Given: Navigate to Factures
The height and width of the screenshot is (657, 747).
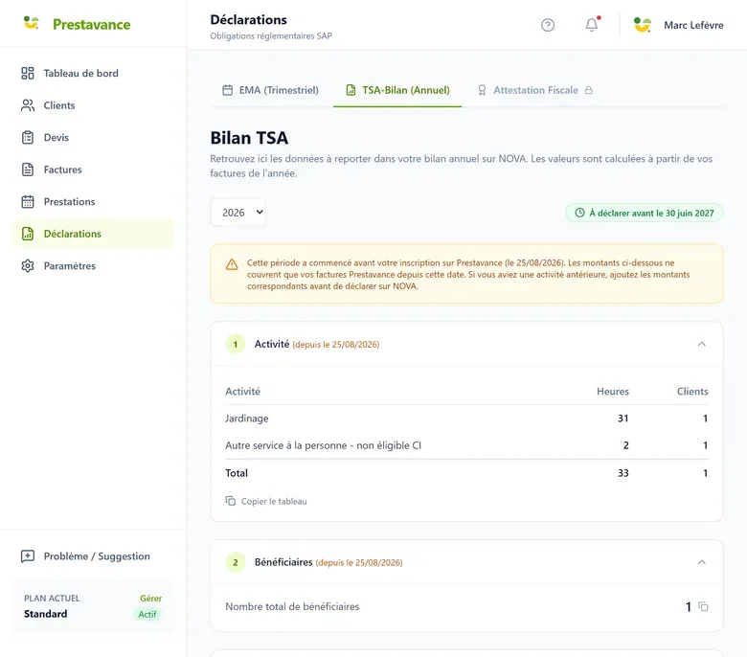Looking at the screenshot, I should pyautogui.click(x=93, y=170).
